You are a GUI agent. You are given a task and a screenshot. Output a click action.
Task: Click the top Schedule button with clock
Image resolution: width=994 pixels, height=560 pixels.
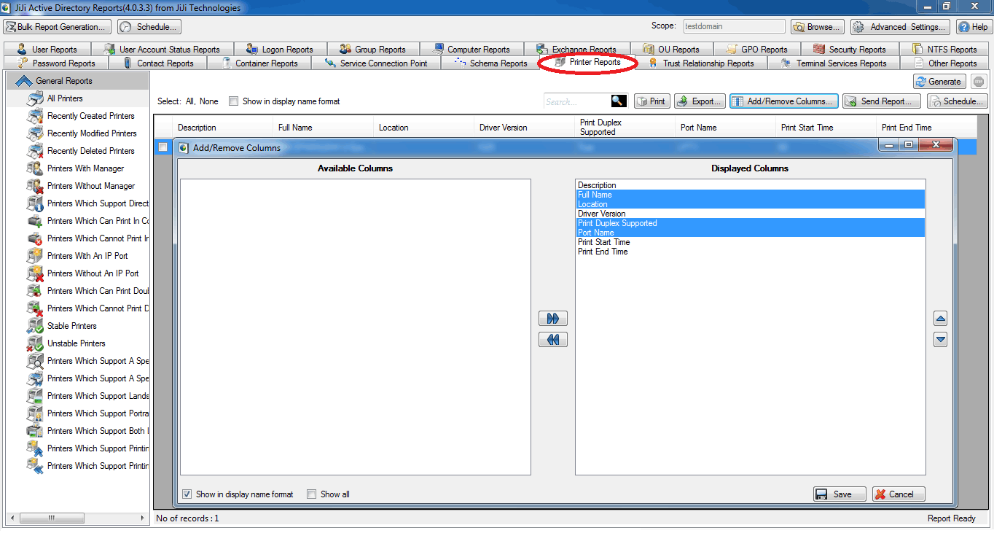pos(149,27)
